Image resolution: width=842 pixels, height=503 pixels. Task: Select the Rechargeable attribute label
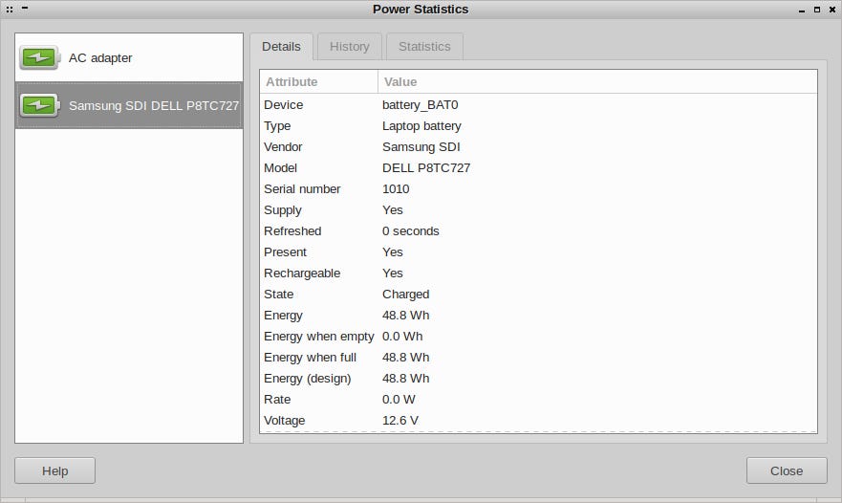click(x=302, y=273)
